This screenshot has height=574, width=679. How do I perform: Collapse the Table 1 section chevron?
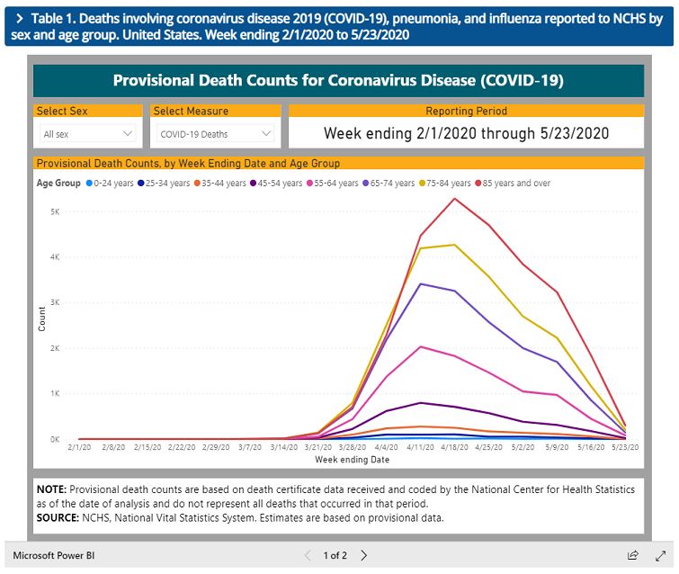pyautogui.click(x=20, y=18)
